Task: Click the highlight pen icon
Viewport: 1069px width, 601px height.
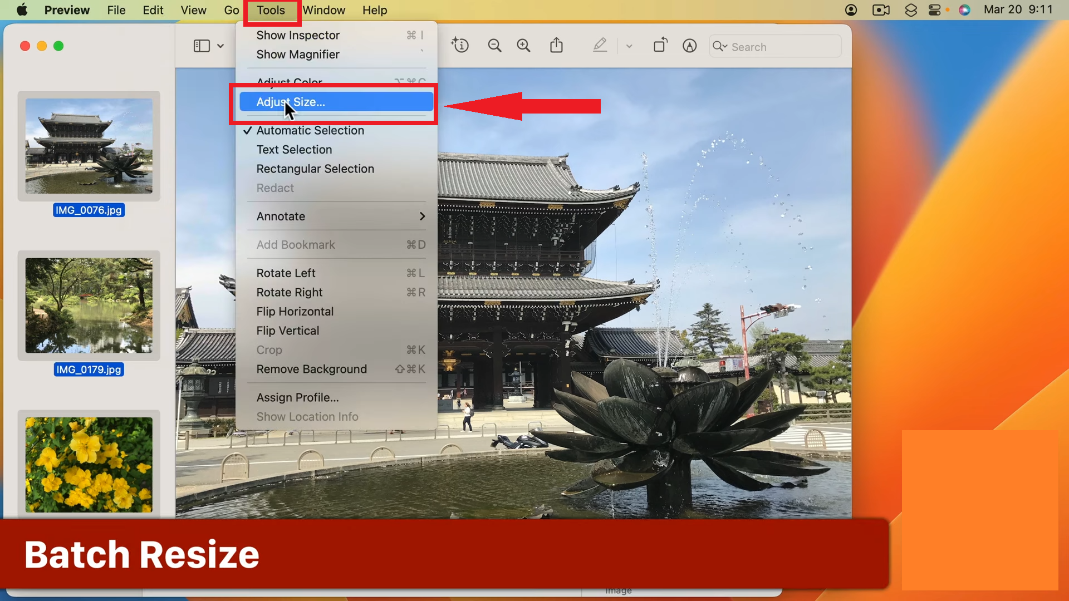Action: coord(600,46)
